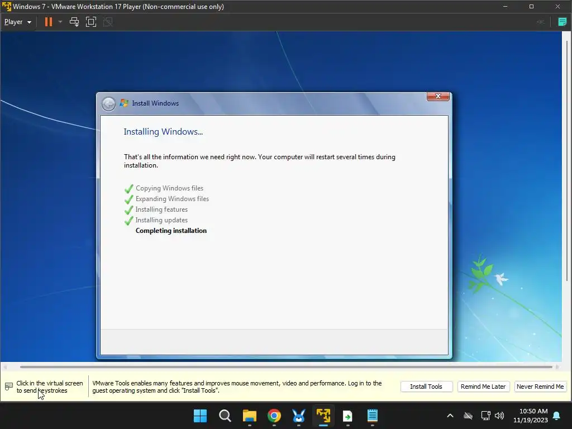Click the vertical scrollbar of the VM view
The width and height of the screenshot is (572, 429).
pos(566,160)
